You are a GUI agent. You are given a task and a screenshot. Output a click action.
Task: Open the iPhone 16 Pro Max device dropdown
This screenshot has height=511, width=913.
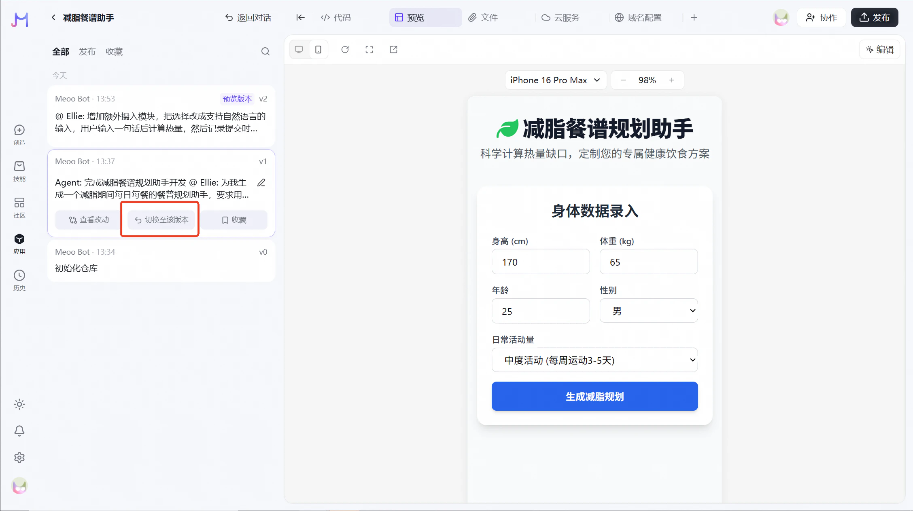[x=555, y=80]
